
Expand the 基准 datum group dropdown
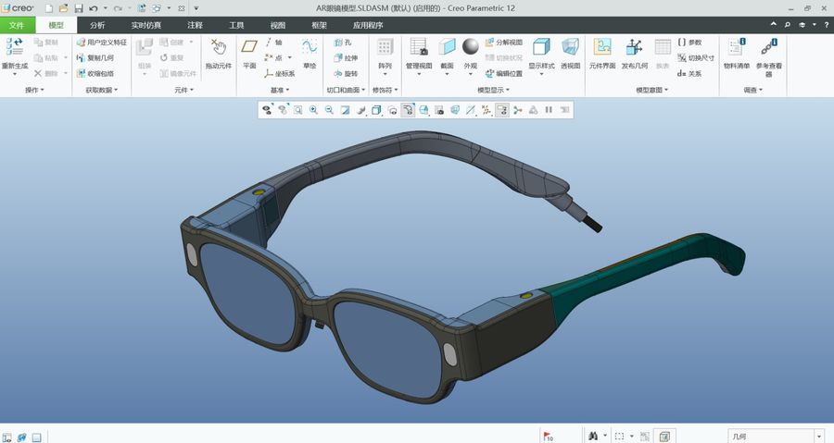[x=280, y=91]
